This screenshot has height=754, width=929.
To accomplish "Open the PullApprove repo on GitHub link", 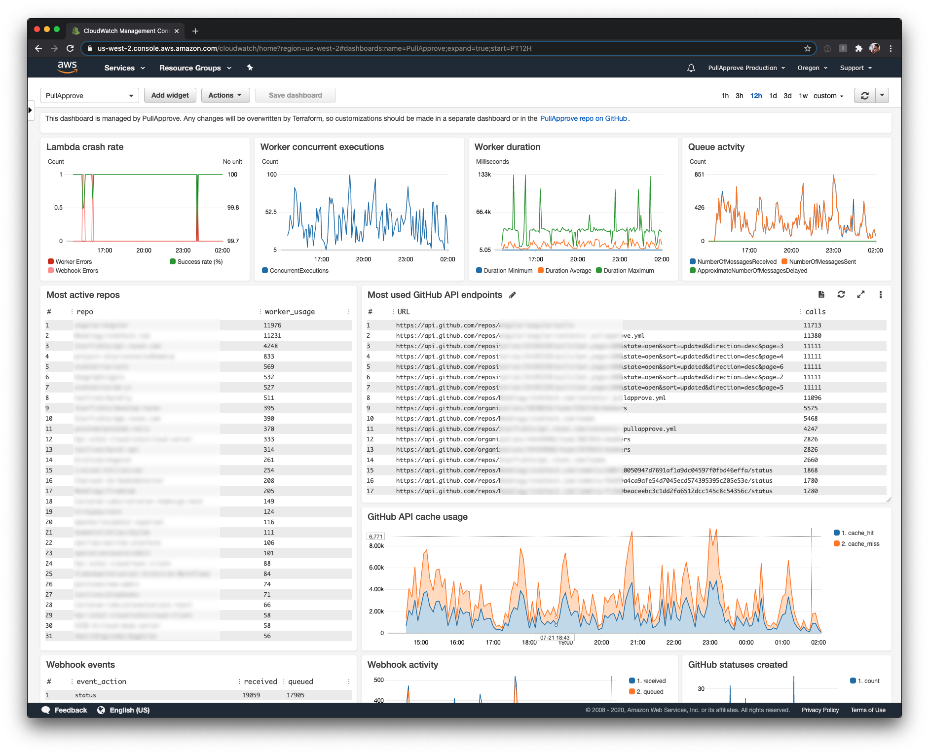I will [584, 118].
